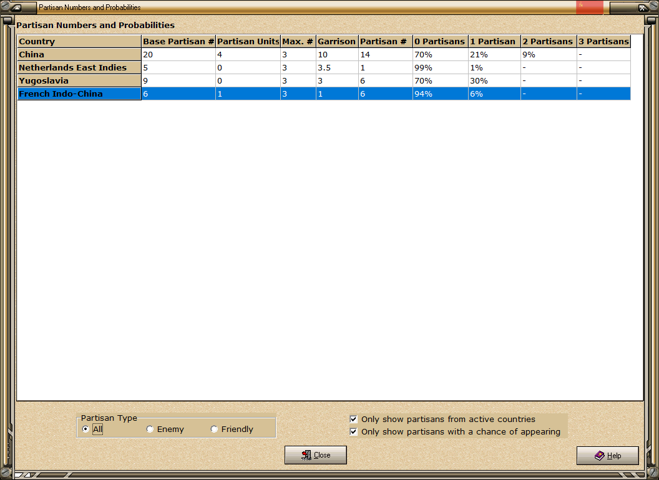Click the '3 Partisans' column header
This screenshot has height=480, width=659.
(604, 41)
